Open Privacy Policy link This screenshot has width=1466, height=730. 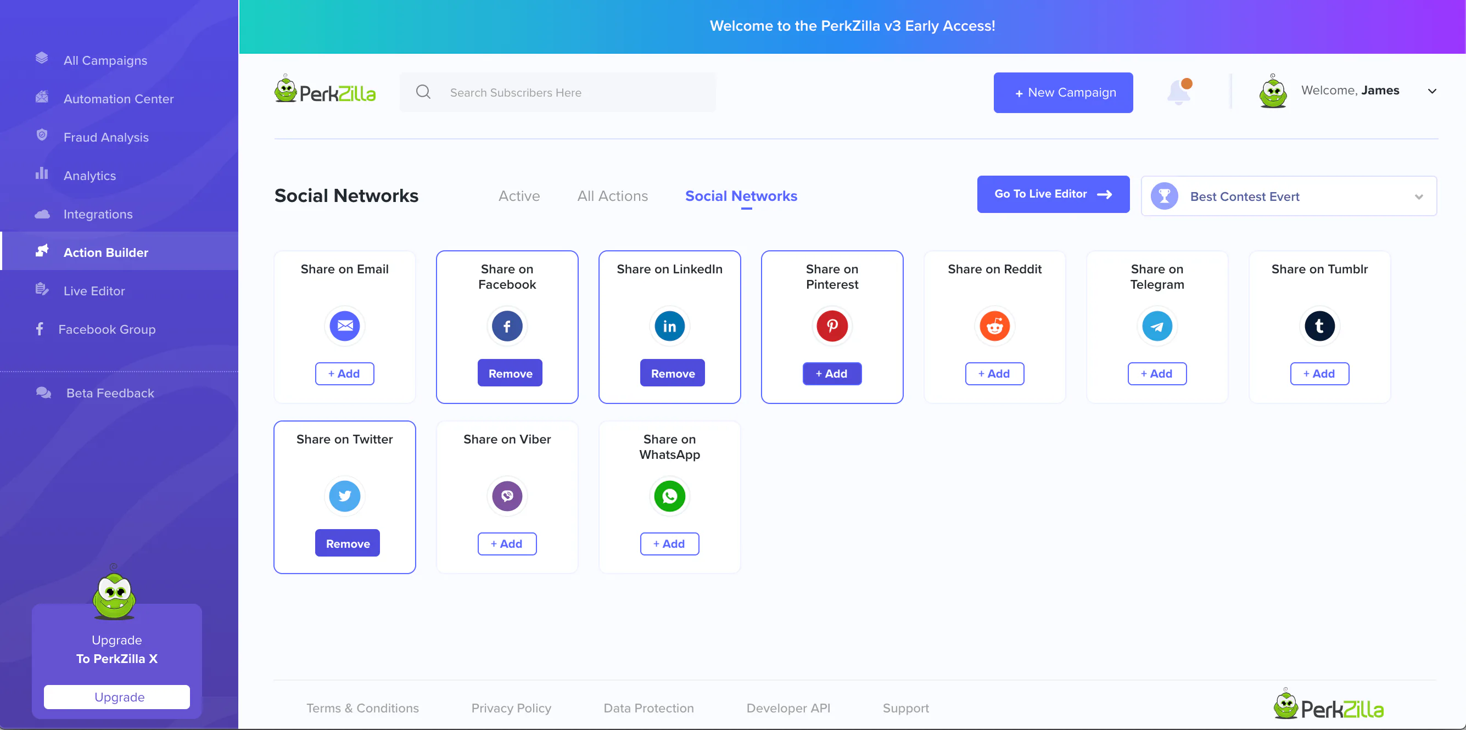pyautogui.click(x=511, y=708)
